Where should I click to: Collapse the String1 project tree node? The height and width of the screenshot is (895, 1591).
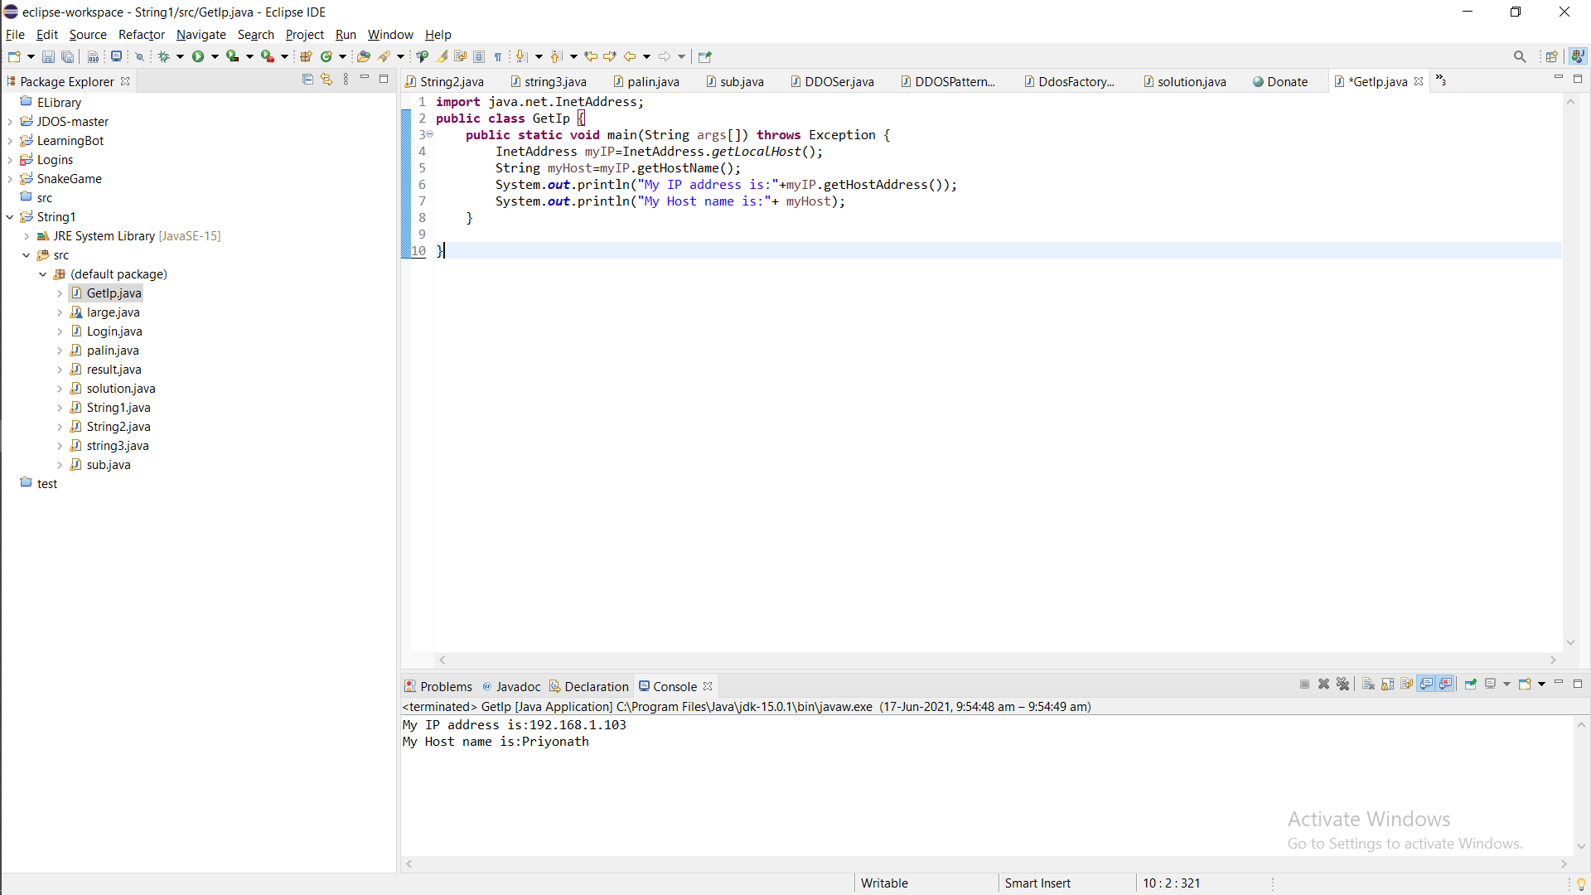[10, 217]
